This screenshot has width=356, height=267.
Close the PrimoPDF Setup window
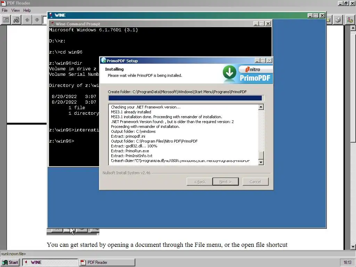(x=269, y=60)
